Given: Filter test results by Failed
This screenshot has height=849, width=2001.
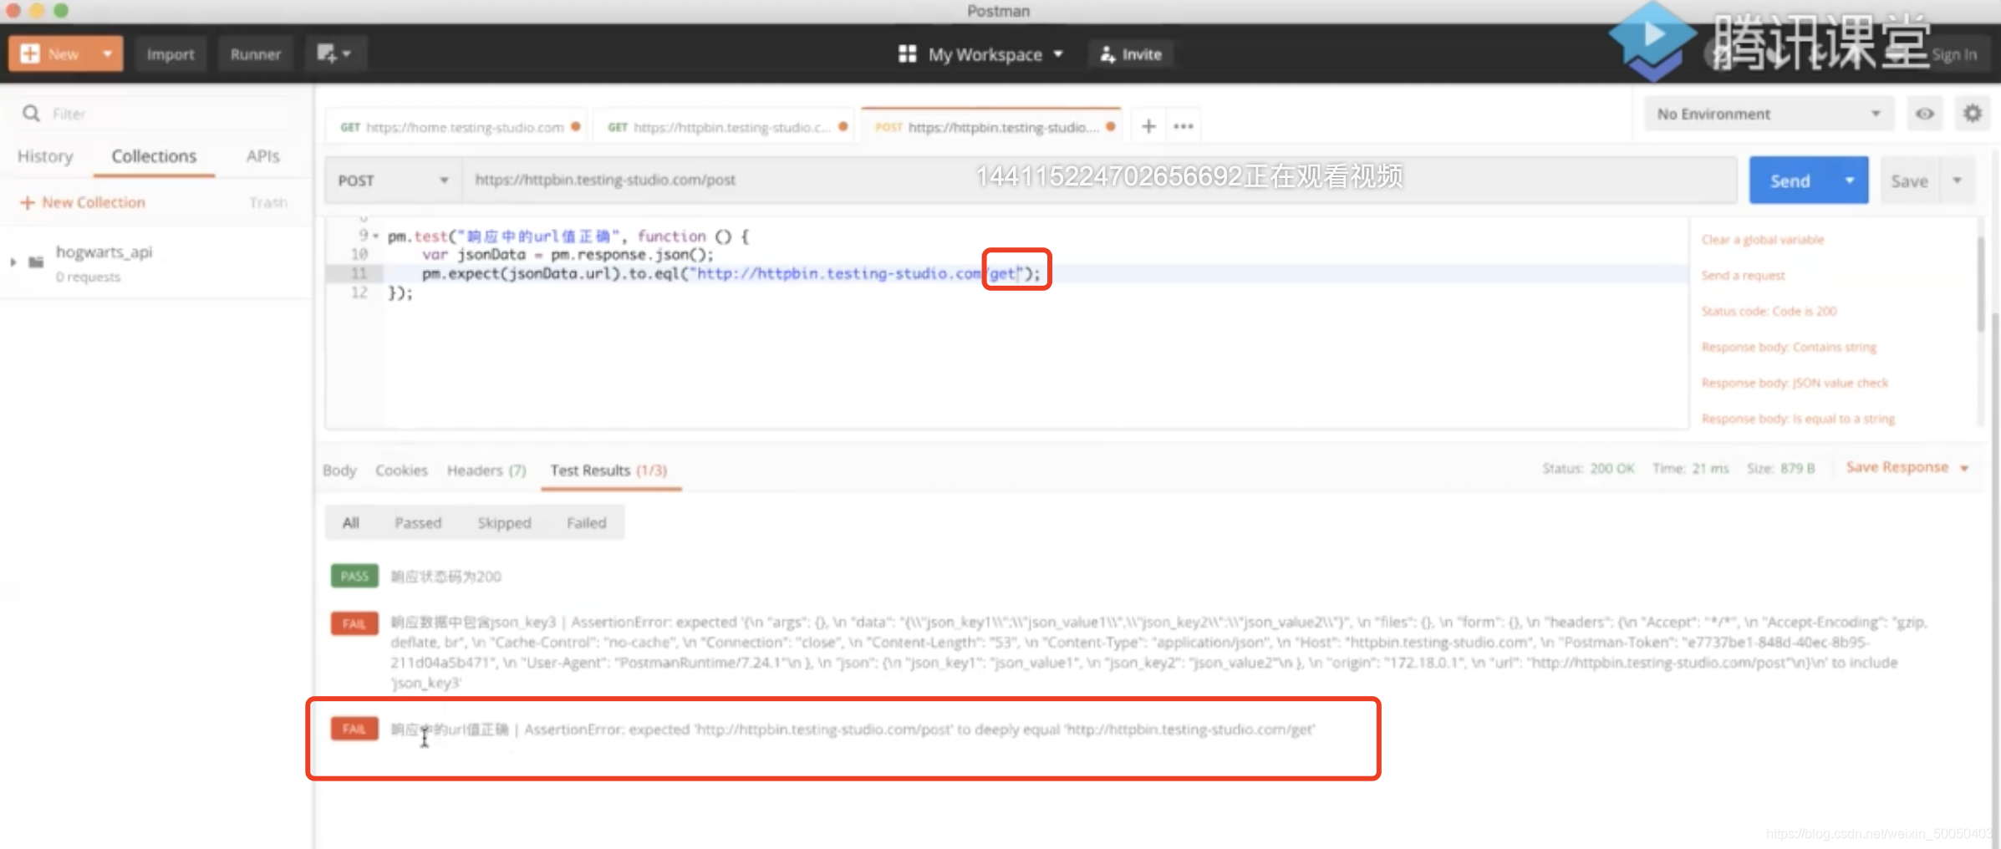Looking at the screenshot, I should [586, 523].
